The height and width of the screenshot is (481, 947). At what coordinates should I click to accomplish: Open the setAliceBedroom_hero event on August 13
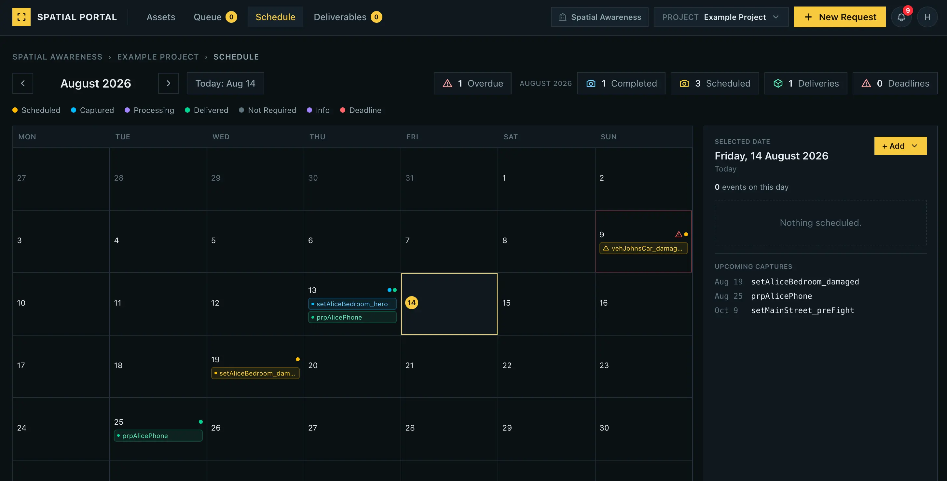point(352,304)
